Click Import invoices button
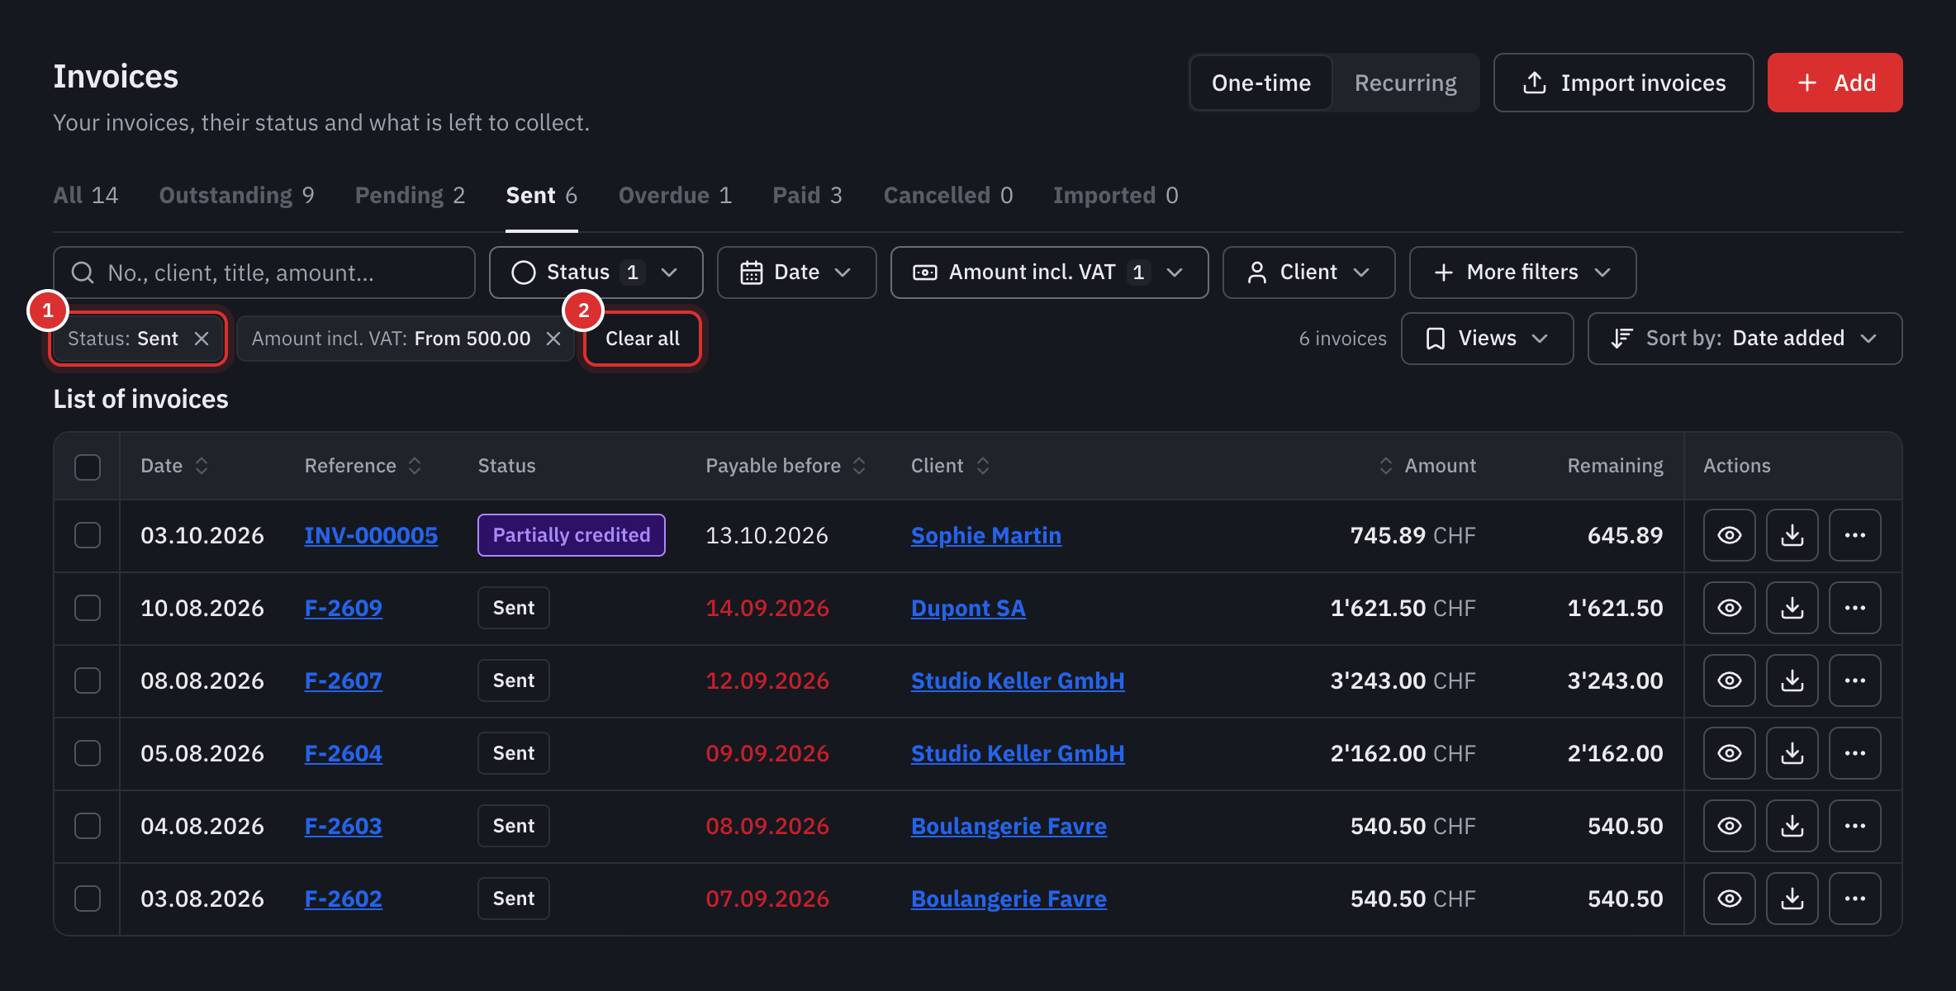Screen dimensions: 1956x991 [1623, 83]
